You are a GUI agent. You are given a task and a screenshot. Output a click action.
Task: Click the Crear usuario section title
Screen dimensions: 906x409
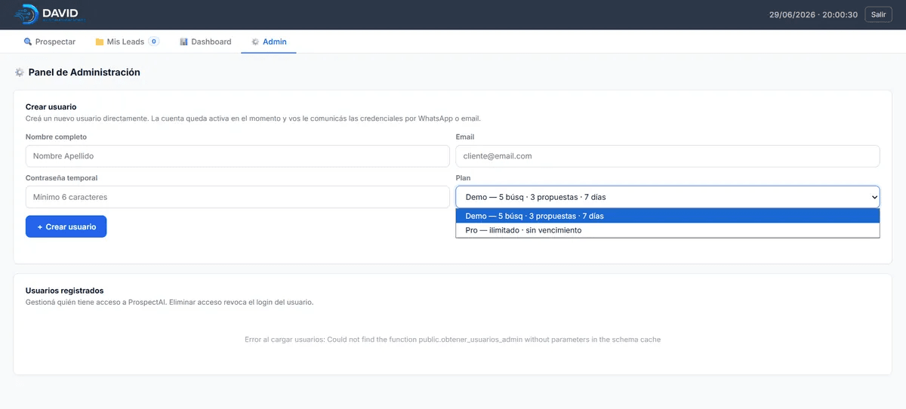(51, 107)
